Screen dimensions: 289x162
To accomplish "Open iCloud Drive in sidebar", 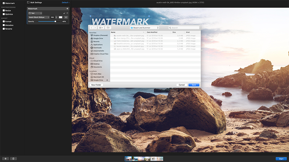I will [97, 61].
